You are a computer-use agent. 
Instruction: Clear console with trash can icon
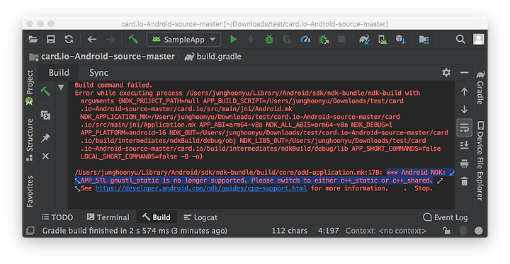pyautogui.click(x=464, y=181)
